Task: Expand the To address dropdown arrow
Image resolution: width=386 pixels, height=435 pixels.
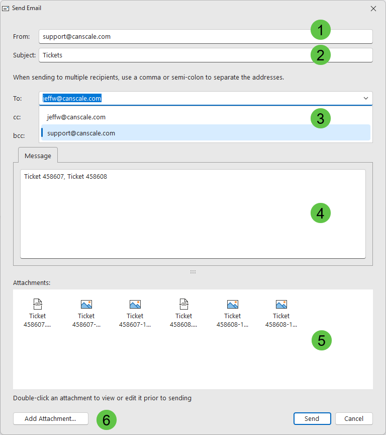Action: tap(365, 98)
